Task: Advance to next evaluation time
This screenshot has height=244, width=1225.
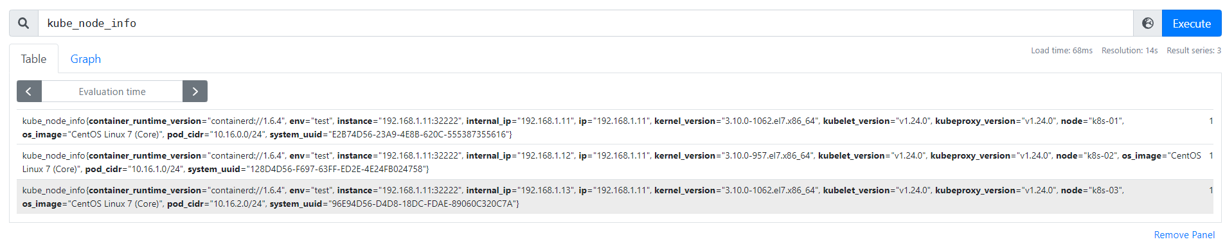Action: pos(195,91)
